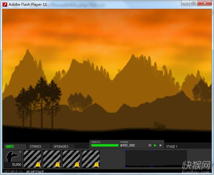Click the second locked unit slot
The height and width of the screenshot is (175, 214).
52,159
